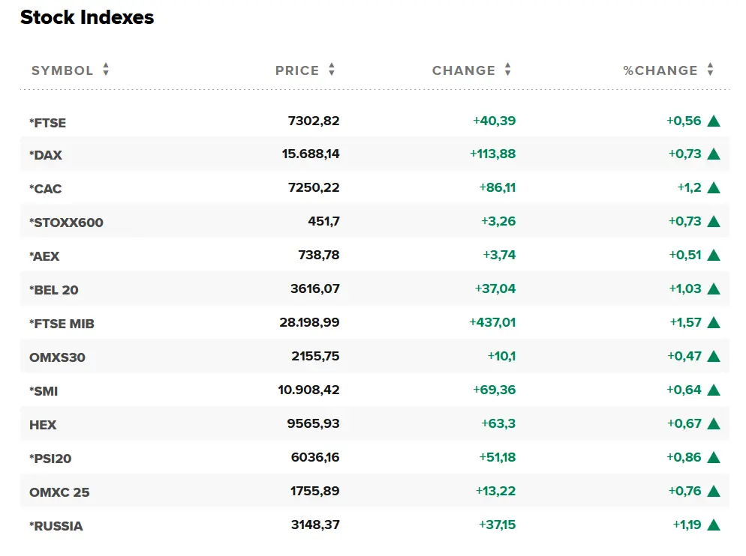Open the *FTSE index details
Viewport: 746px width, 556px height.
point(48,122)
